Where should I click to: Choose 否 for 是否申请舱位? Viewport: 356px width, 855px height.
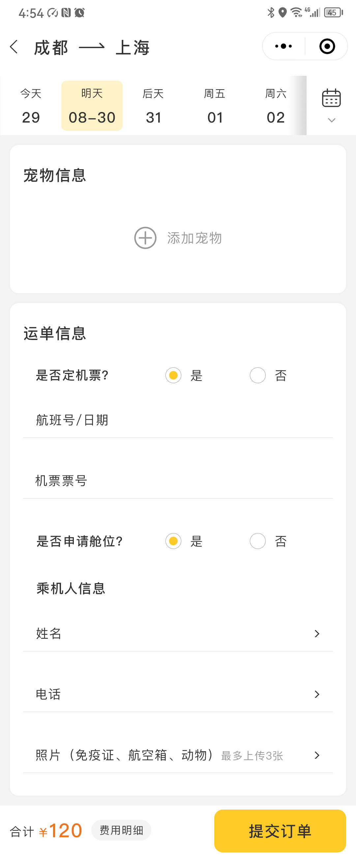tap(258, 541)
